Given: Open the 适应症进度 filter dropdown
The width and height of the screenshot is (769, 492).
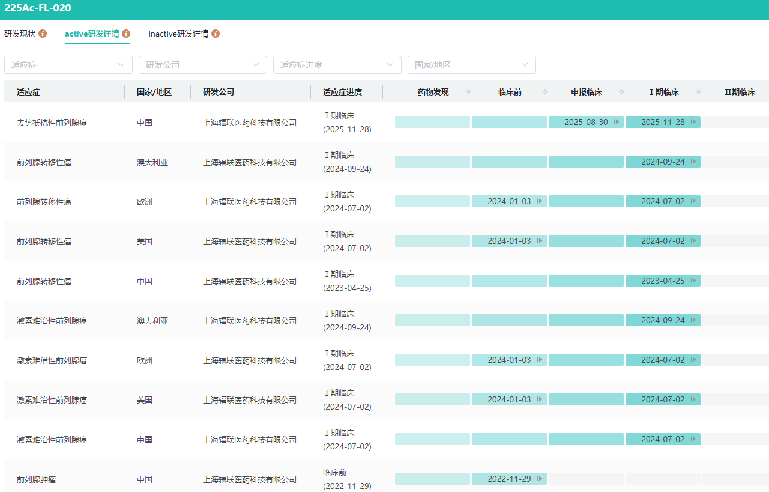Looking at the screenshot, I should tap(337, 65).
